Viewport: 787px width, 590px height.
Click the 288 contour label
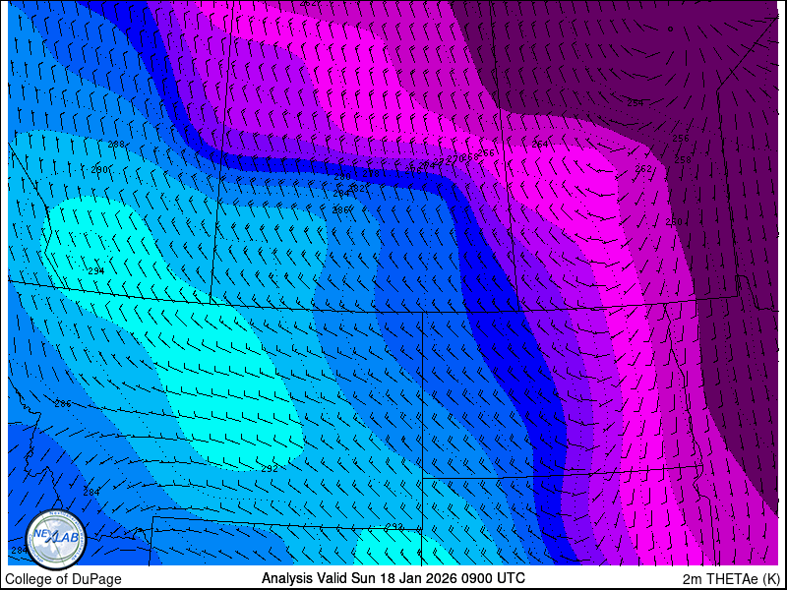pyautogui.click(x=116, y=145)
